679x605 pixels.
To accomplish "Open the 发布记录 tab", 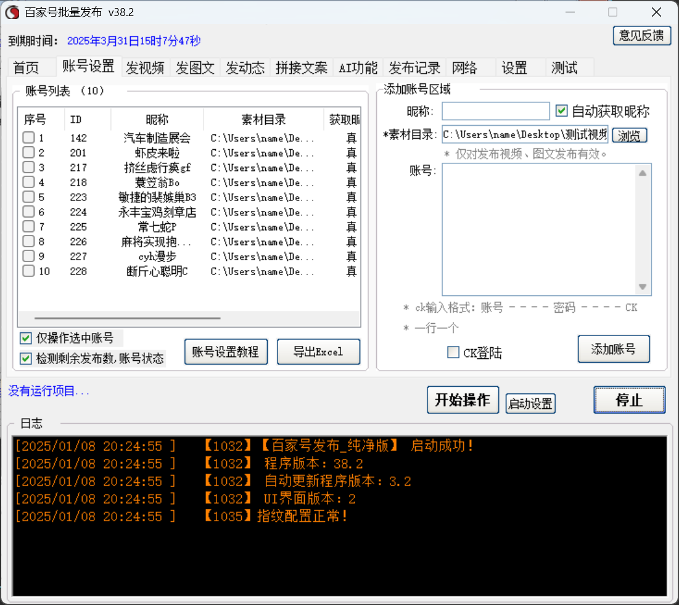I will coord(414,68).
